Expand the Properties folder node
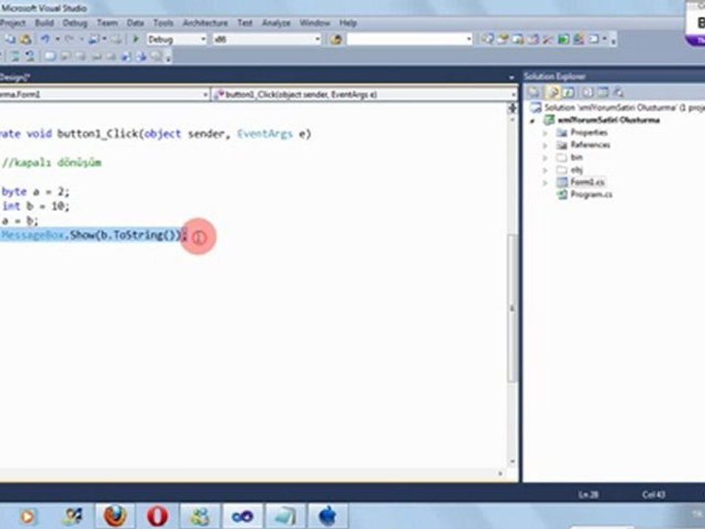The image size is (705, 529). point(545,133)
